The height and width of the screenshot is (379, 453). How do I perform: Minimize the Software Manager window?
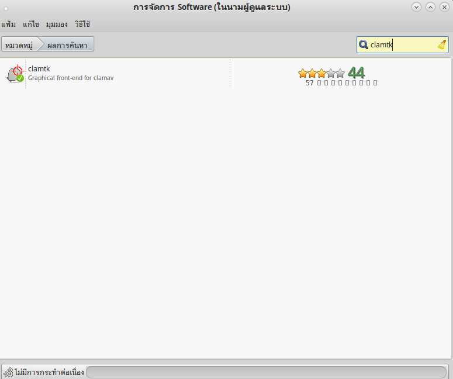416,7
